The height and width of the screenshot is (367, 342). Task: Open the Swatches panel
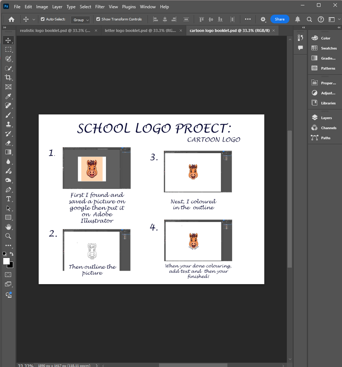tap(328, 48)
